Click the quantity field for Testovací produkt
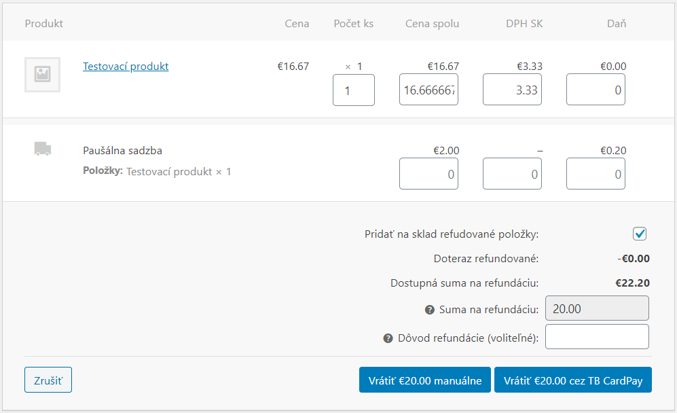Viewport: 677px width, 413px height. (353, 90)
